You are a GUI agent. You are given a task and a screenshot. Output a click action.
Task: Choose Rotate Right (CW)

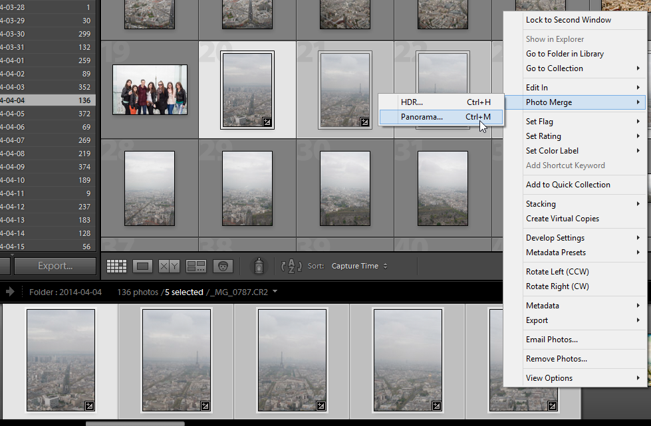pos(575,286)
